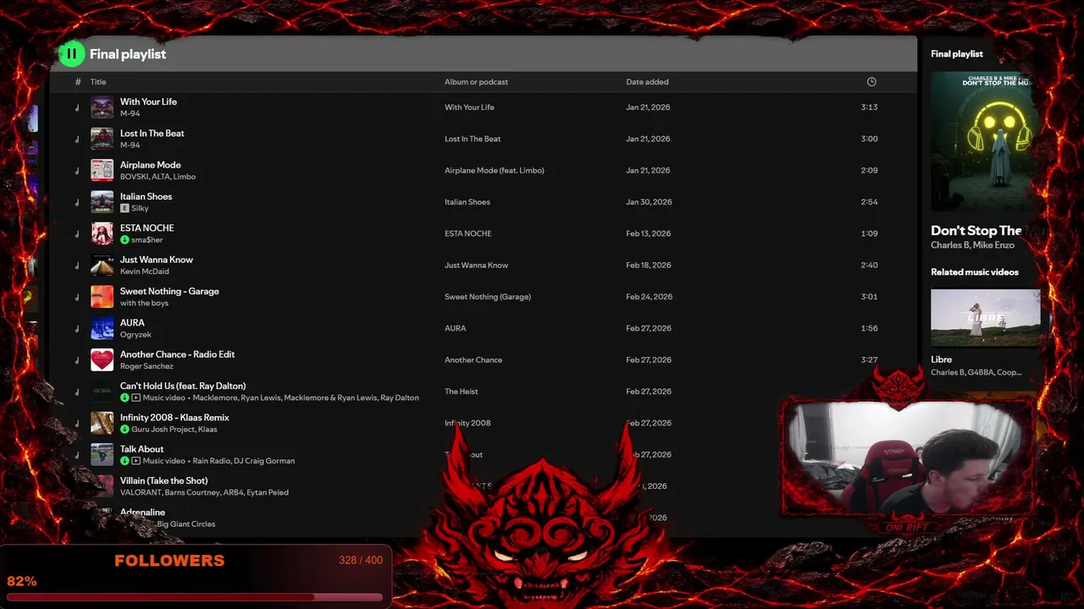Click the date Feb 13, 2026

click(649, 233)
